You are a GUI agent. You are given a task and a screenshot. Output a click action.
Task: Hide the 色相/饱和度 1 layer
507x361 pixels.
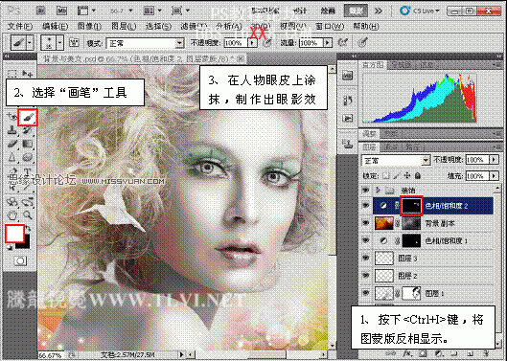pos(366,240)
